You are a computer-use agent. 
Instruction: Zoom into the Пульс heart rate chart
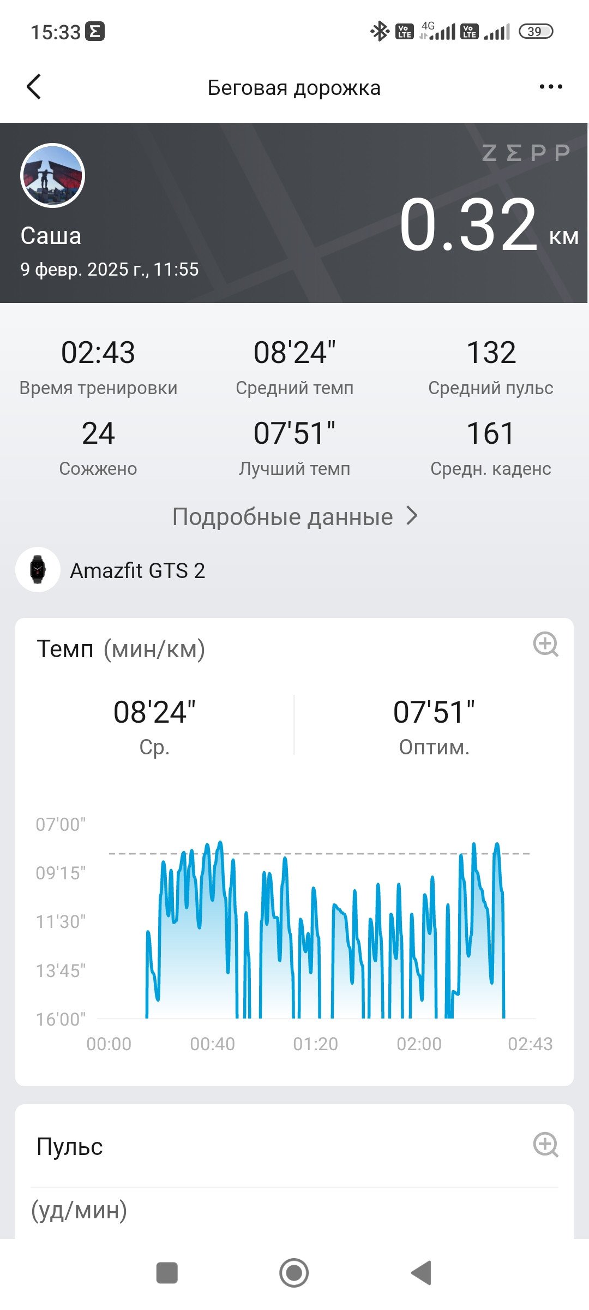545,1145
